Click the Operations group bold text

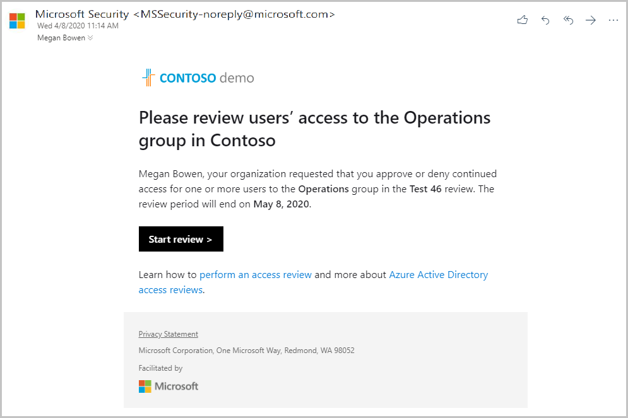[323, 189]
